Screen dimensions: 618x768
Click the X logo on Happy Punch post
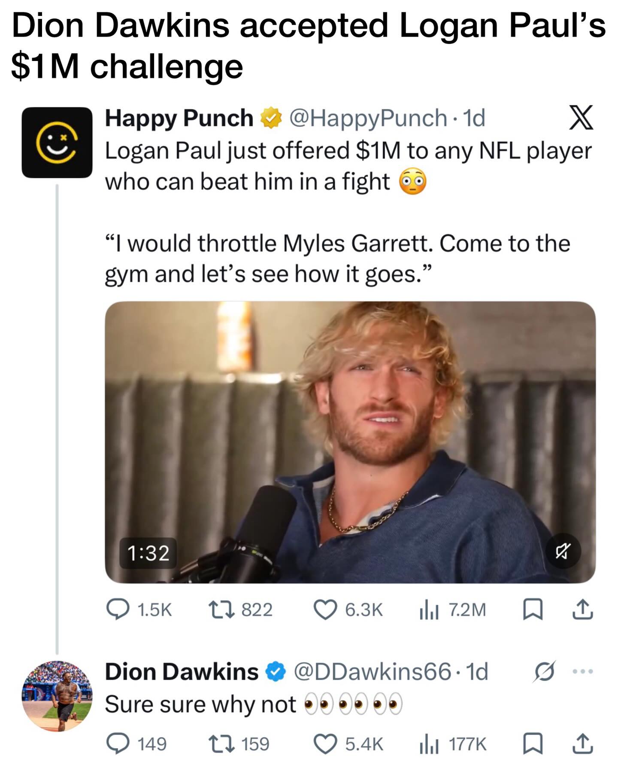point(582,118)
